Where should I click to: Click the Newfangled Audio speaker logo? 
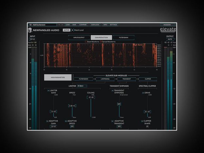pyautogui.click(x=30, y=30)
